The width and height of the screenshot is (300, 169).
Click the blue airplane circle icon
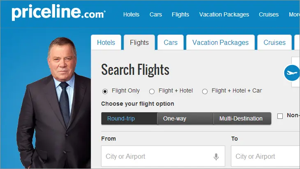[291, 73]
